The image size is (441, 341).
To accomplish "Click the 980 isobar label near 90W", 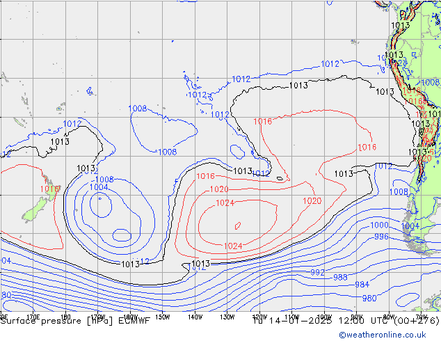I will (369, 299).
